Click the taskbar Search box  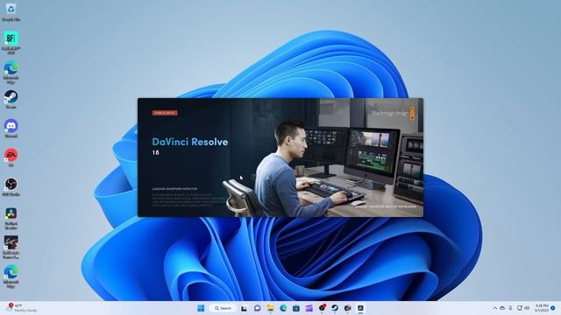tap(223, 308)
